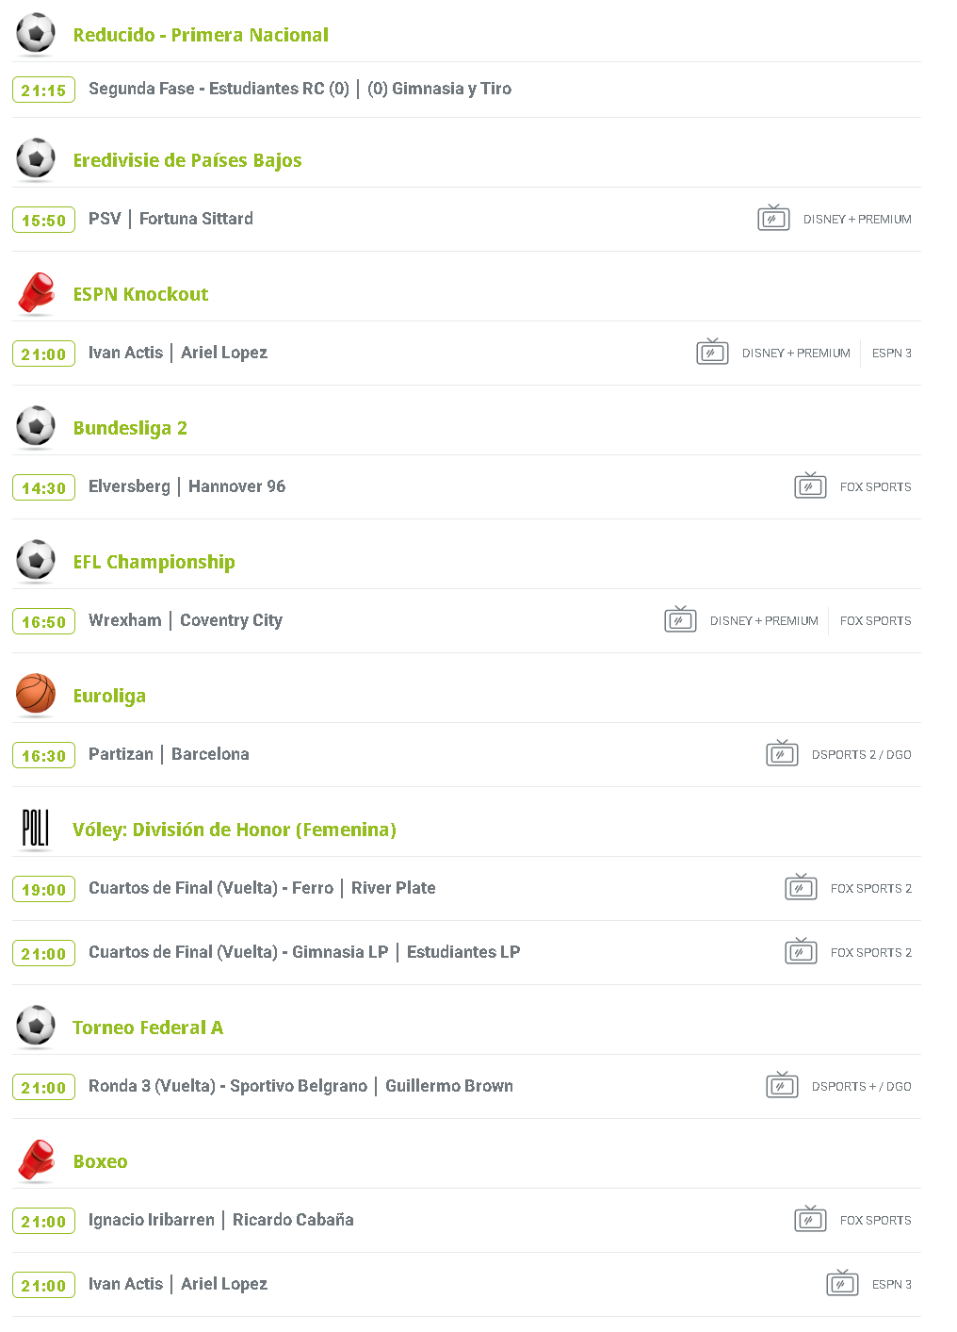
Task: Click the boxing glove icon next to Boxeo
Action: [x=36, y=1160]
